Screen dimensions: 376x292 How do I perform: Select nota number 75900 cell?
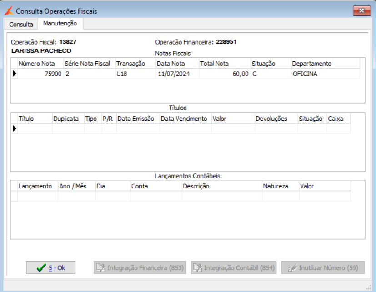(41, 74)
